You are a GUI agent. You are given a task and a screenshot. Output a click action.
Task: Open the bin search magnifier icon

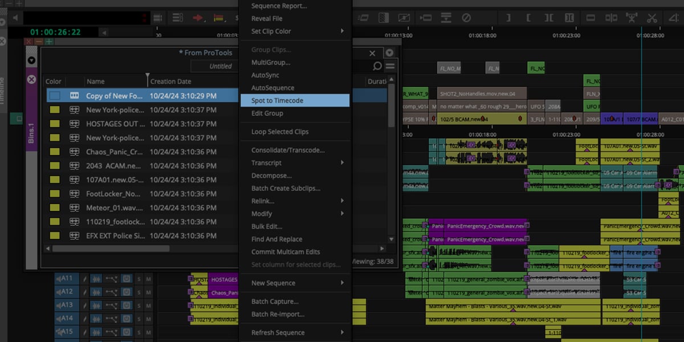pyautogui.click(x=377, y=66)
